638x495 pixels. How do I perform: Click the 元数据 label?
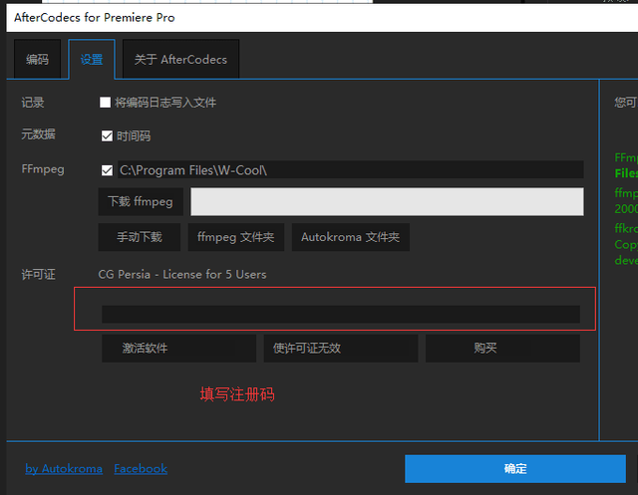[38, 133]
